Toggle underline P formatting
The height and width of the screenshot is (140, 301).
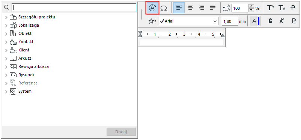pyautogui.click(x=293, y=21)
